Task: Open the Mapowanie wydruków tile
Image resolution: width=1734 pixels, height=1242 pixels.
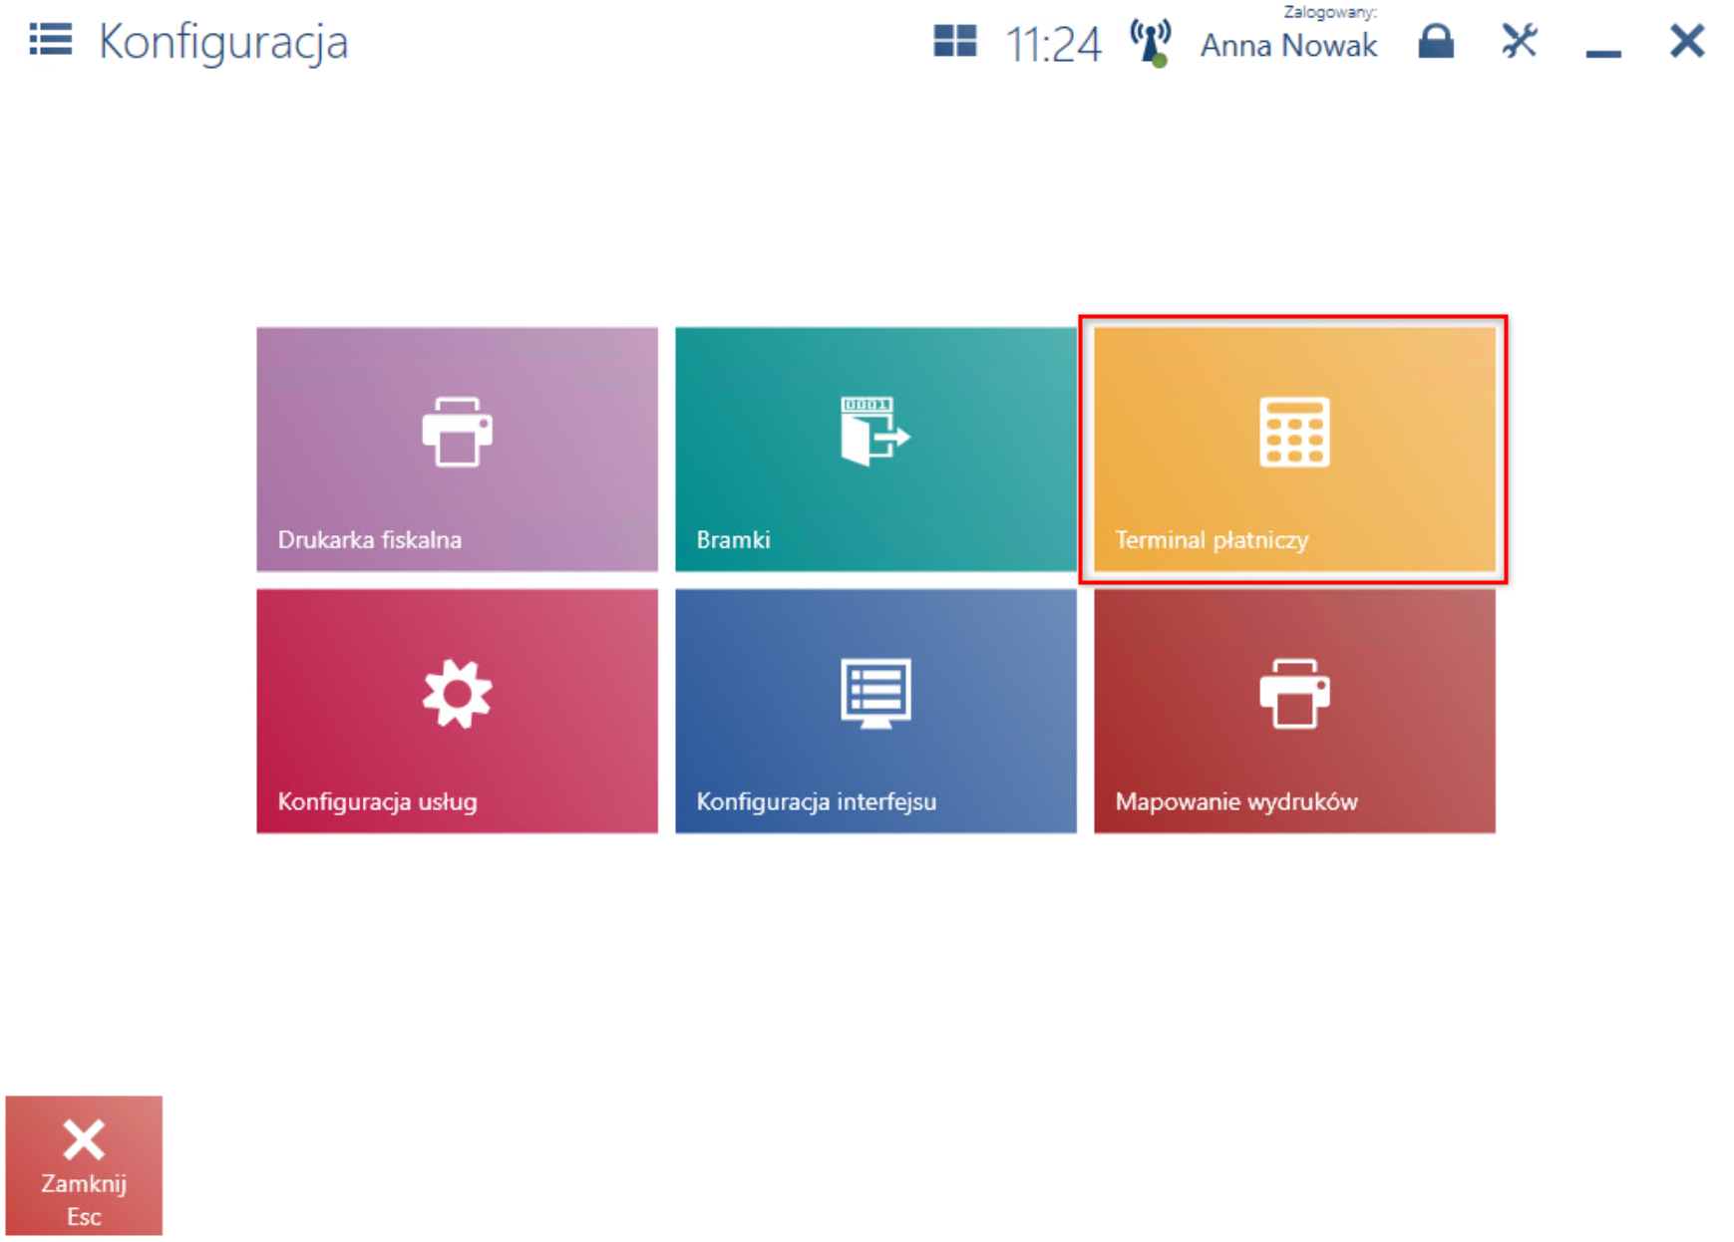Action: (1294, 711)
